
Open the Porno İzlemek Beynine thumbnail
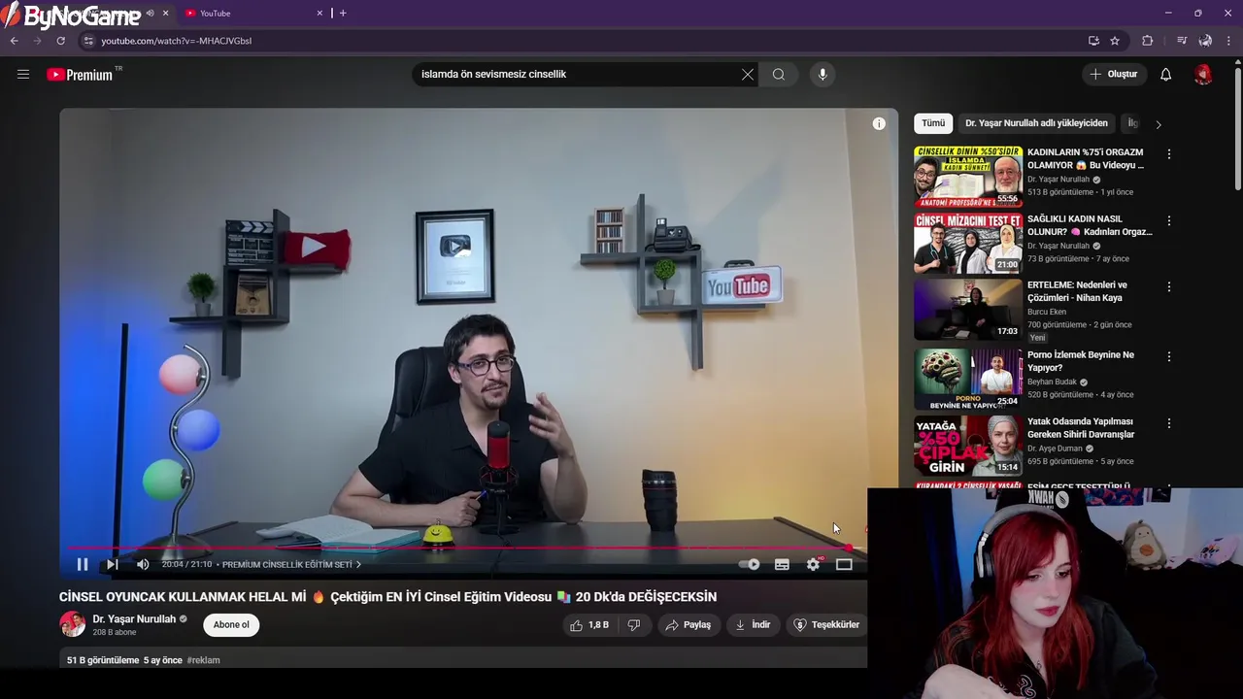pos(968,379)
